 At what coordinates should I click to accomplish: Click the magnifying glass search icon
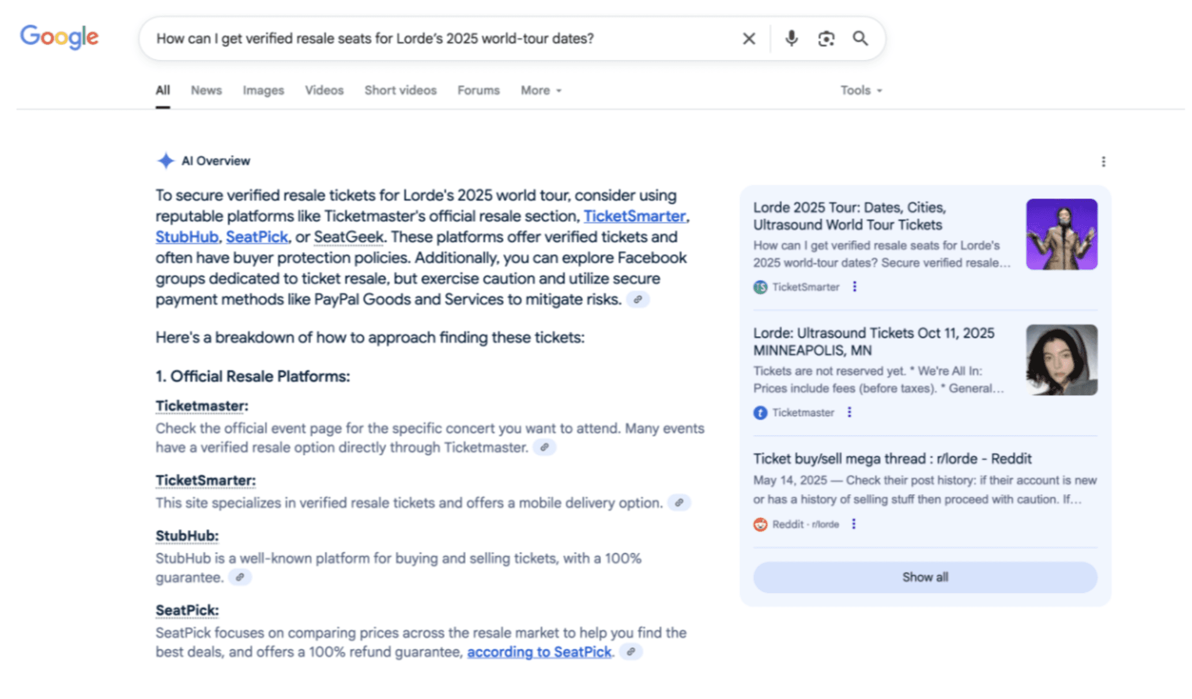(860, 39)
